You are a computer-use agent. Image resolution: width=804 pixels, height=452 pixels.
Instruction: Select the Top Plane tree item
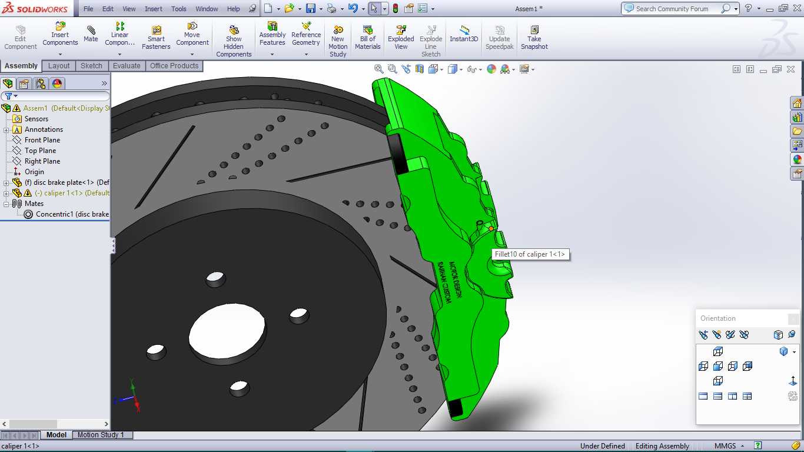pos(40,151)
